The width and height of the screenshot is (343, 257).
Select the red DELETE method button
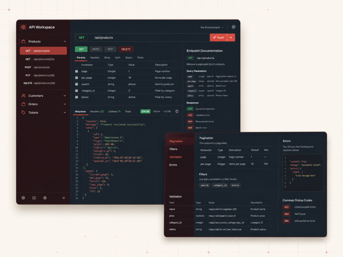point(126,49)
